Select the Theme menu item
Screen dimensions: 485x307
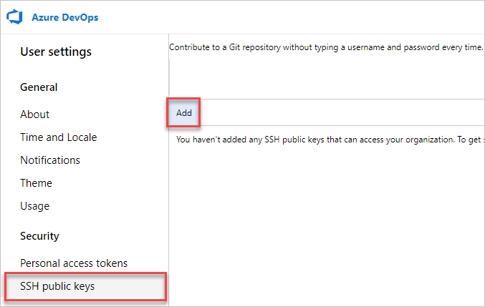[x=37, y=183]
